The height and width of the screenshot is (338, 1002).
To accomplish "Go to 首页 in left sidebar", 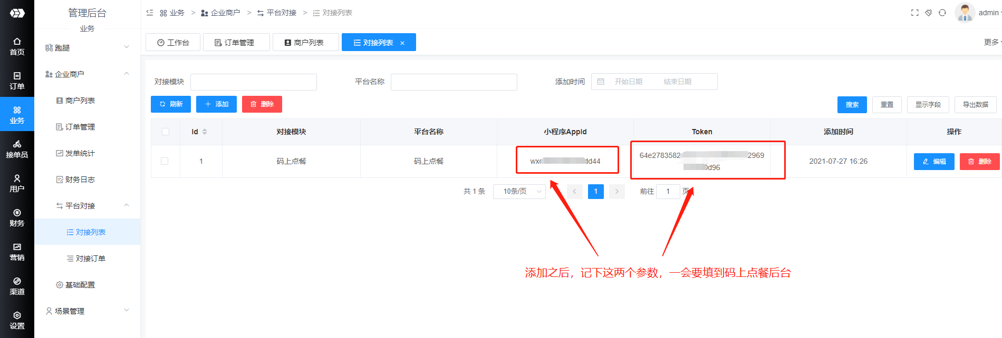I will pyautogui.click(x=17, y=46).
